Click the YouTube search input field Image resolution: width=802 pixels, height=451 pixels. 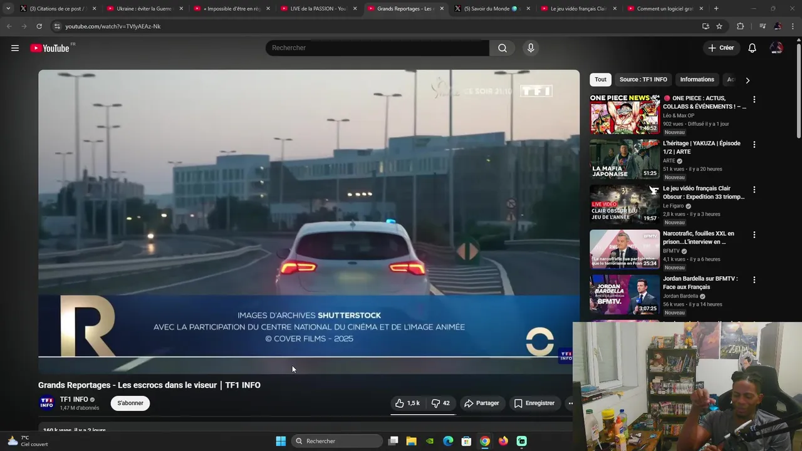377,48
